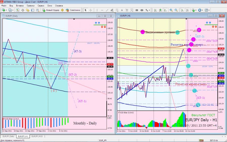Select the 'Monthly - Daily' text label

pos(85,123)
